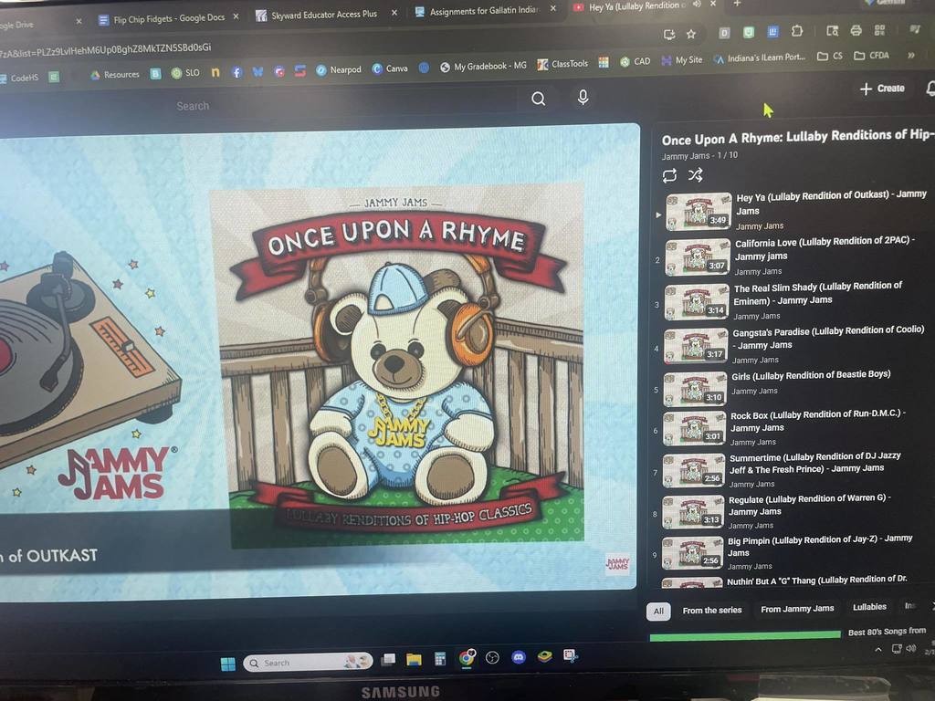
Task: Open Discord from the taskbar
Action: click(519, 657)
